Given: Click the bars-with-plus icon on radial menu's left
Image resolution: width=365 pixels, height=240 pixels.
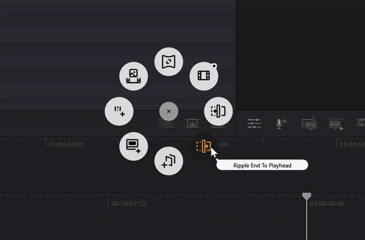Looking at the screenshot, I should [119, 111].
